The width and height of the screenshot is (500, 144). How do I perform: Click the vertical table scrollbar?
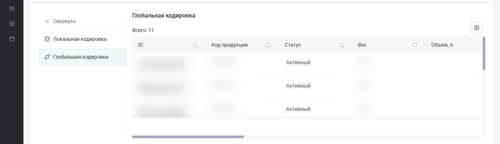click(x=484, y=53)
